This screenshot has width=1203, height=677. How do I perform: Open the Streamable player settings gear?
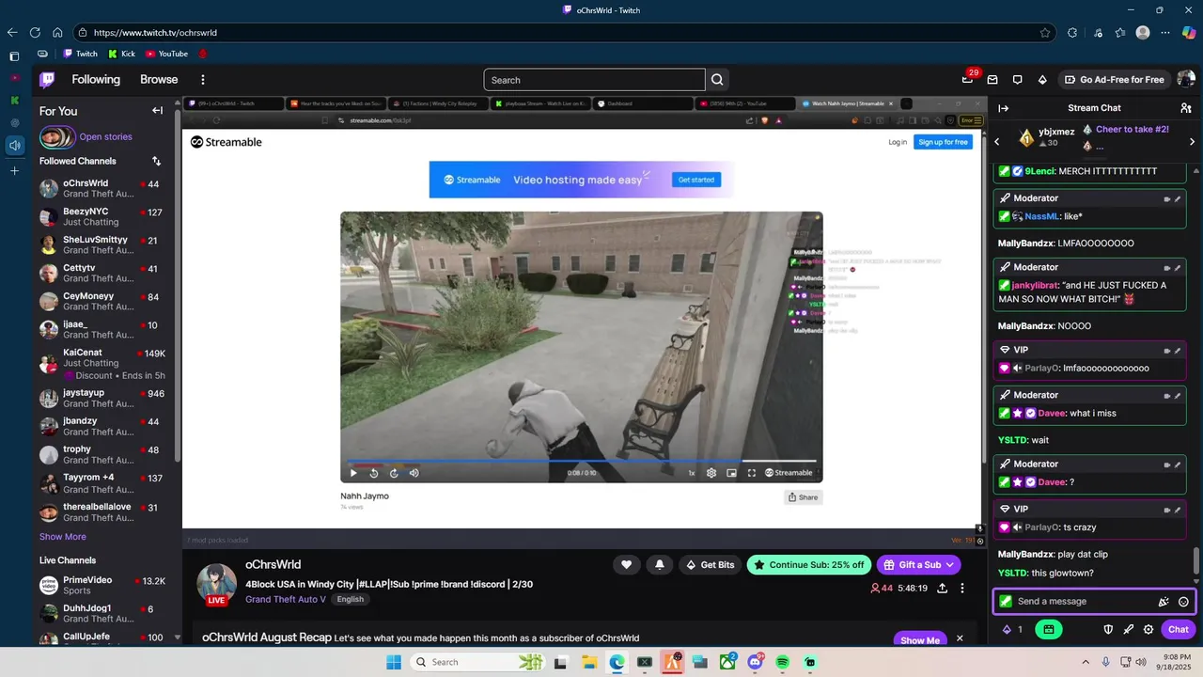(711, 473)
